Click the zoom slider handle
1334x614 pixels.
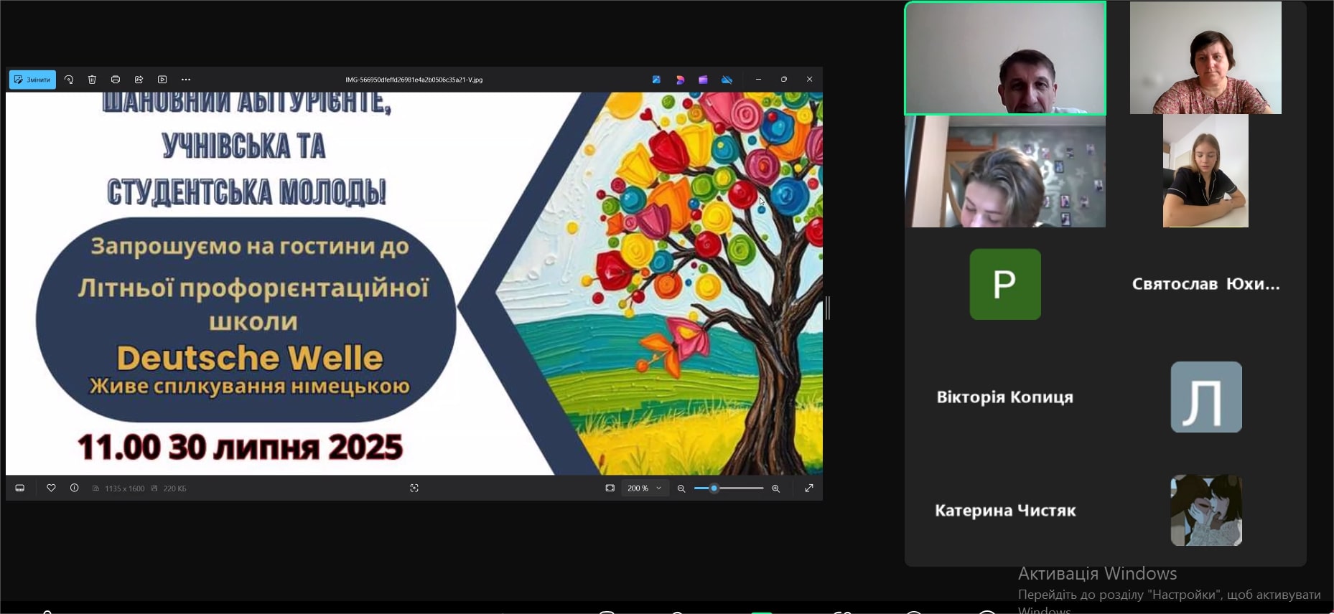point(714,488)
